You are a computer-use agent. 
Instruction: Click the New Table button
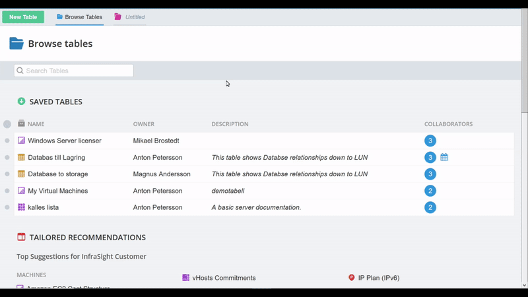tap(23, 17)
